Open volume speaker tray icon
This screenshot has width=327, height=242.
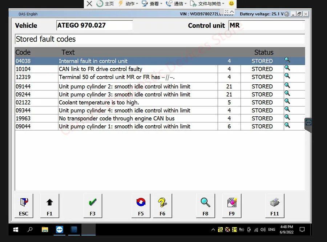click(x=263, y=230)
